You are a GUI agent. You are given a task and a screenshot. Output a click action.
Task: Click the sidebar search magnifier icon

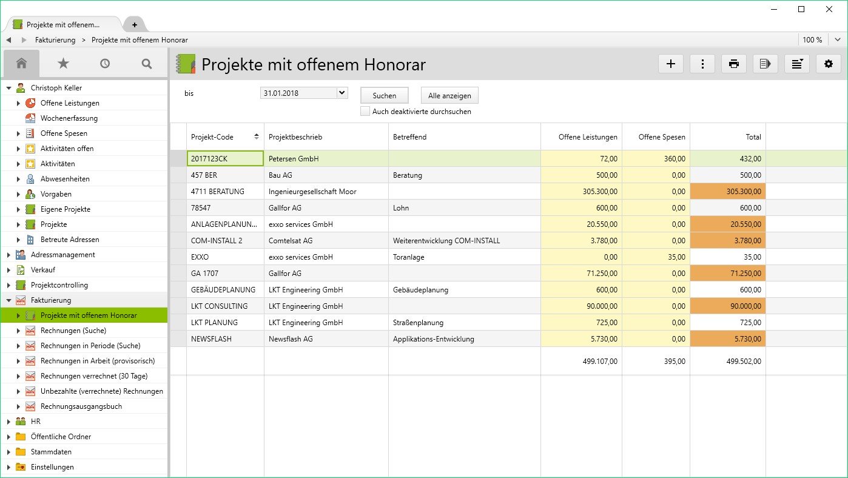(146, 64)
